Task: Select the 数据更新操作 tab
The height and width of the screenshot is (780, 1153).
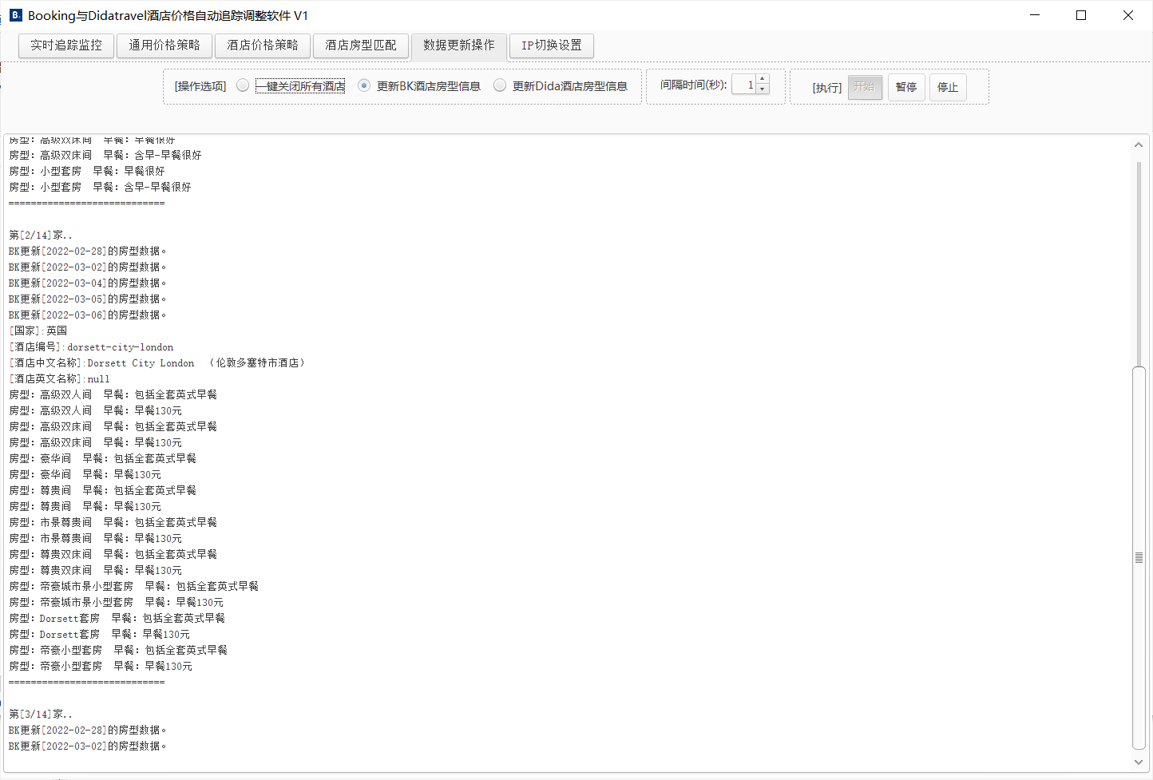Action: click(459, 46)
